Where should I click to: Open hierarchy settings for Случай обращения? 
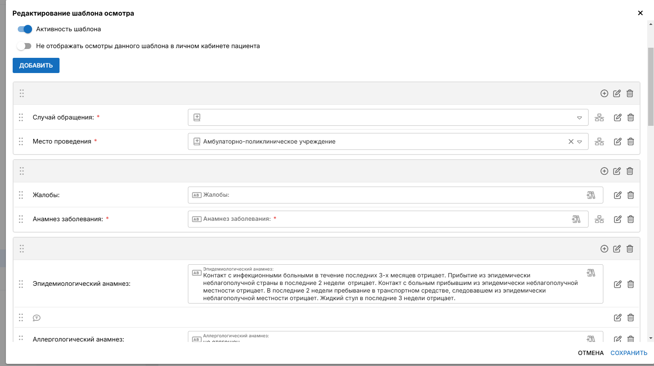click(x=599, y=117)
